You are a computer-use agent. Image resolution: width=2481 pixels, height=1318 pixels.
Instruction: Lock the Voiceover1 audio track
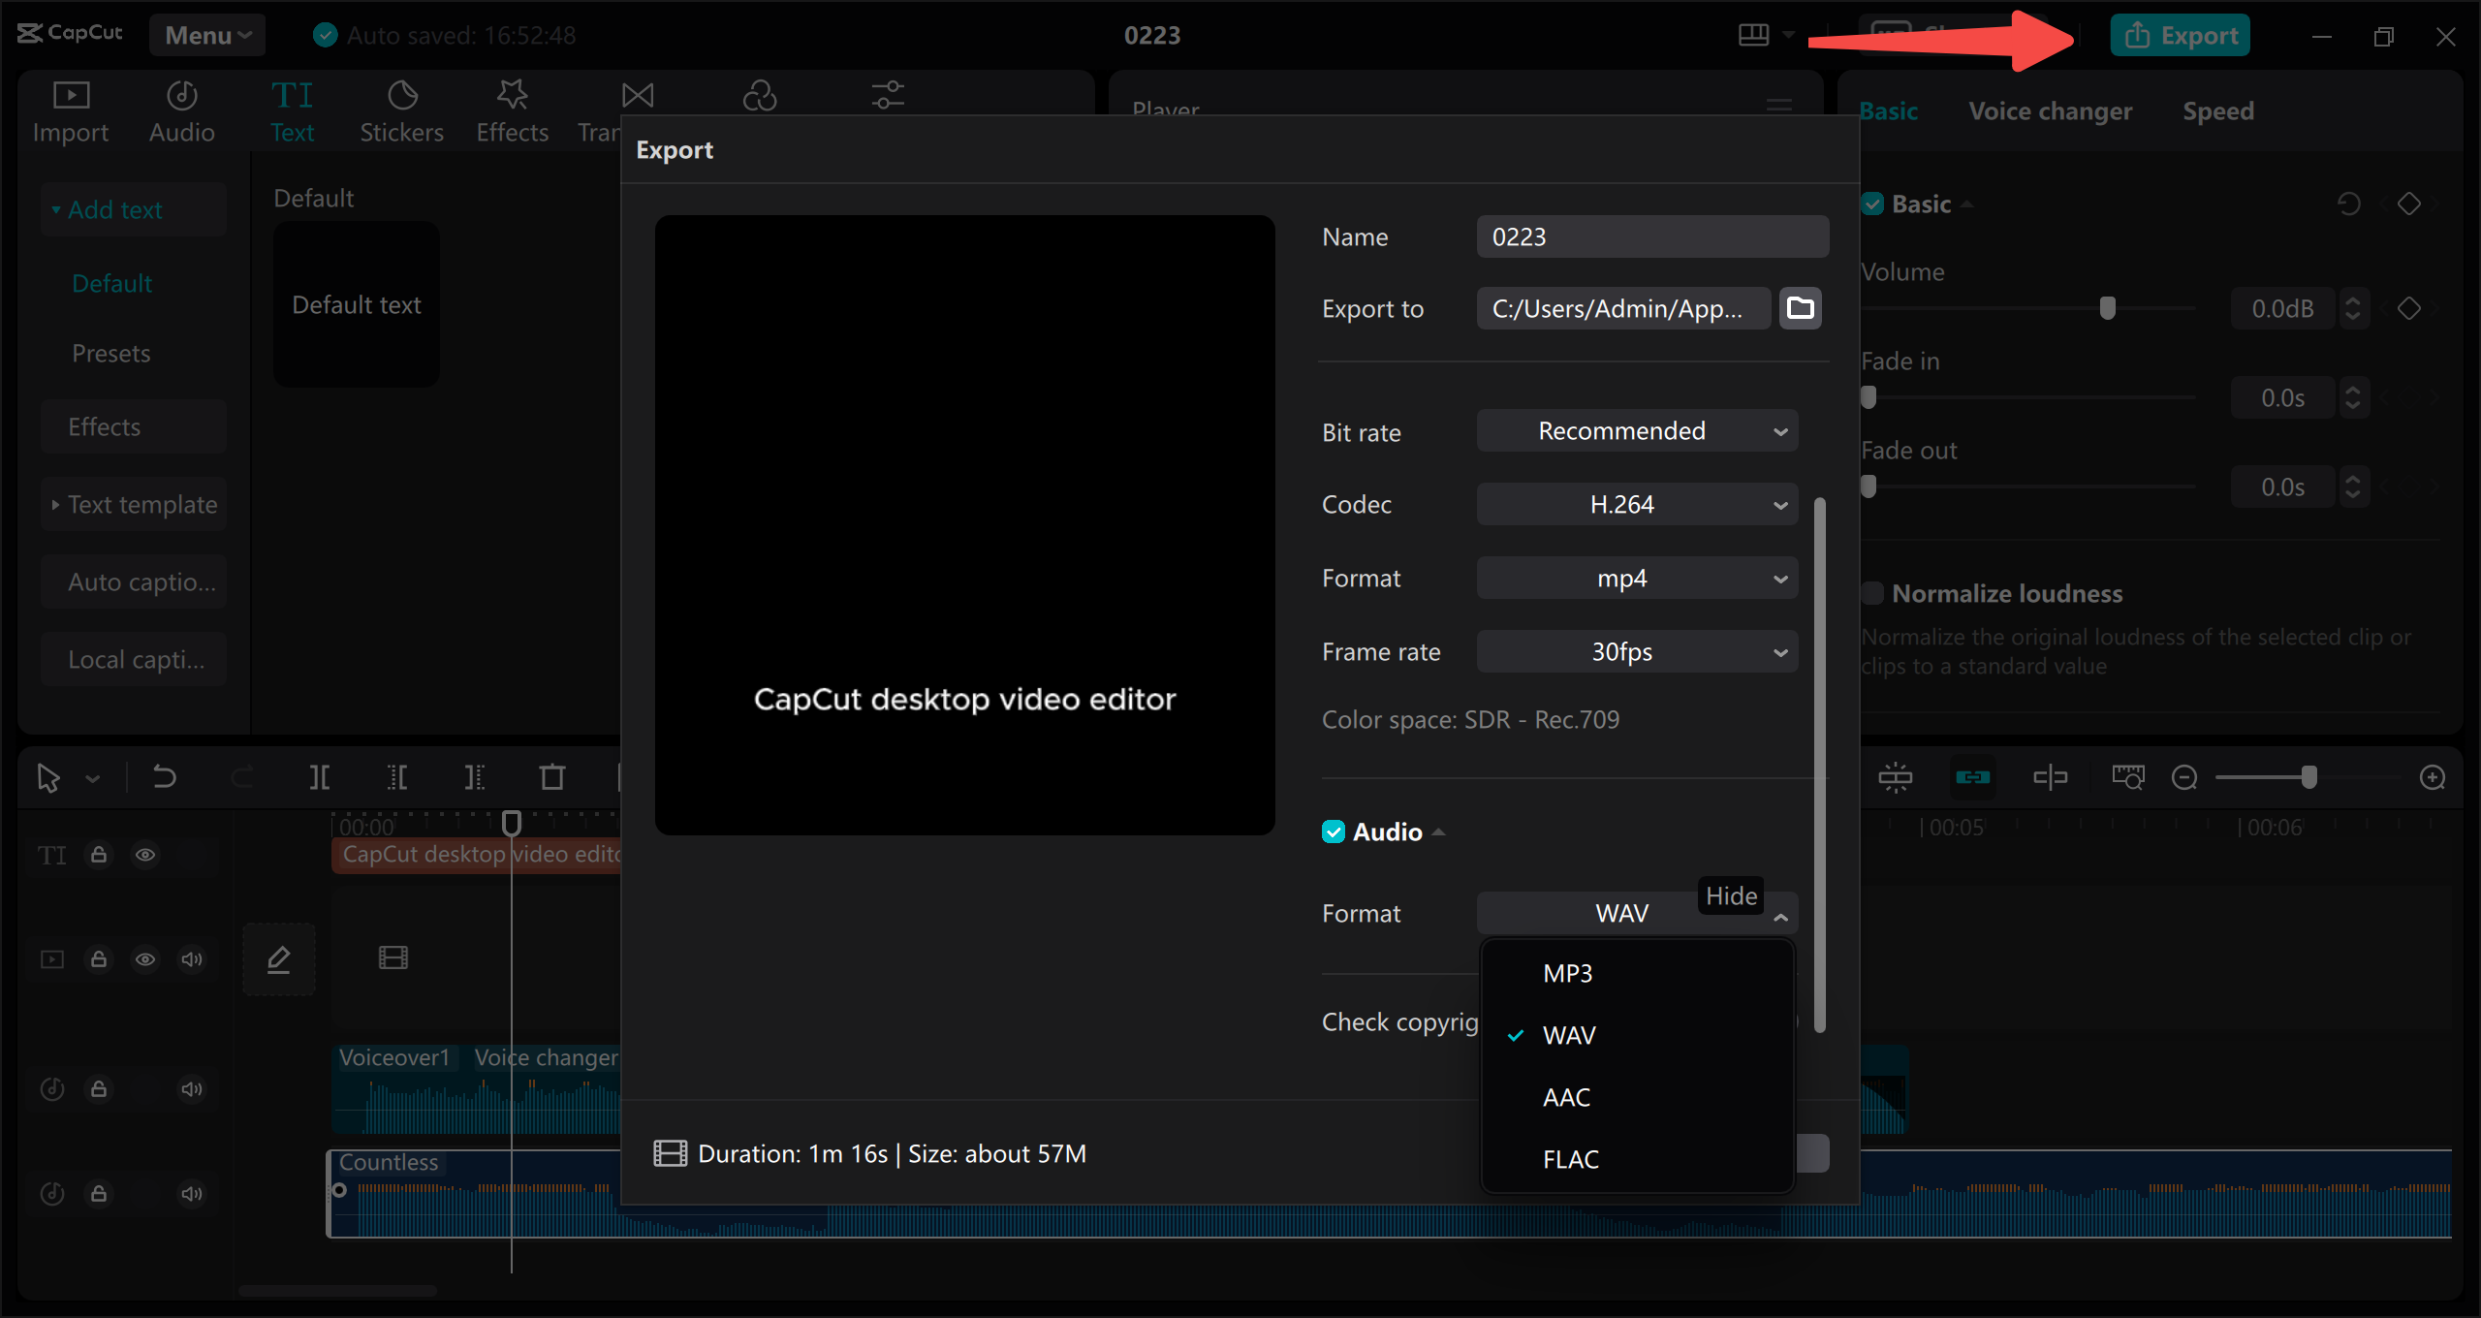99,1088
